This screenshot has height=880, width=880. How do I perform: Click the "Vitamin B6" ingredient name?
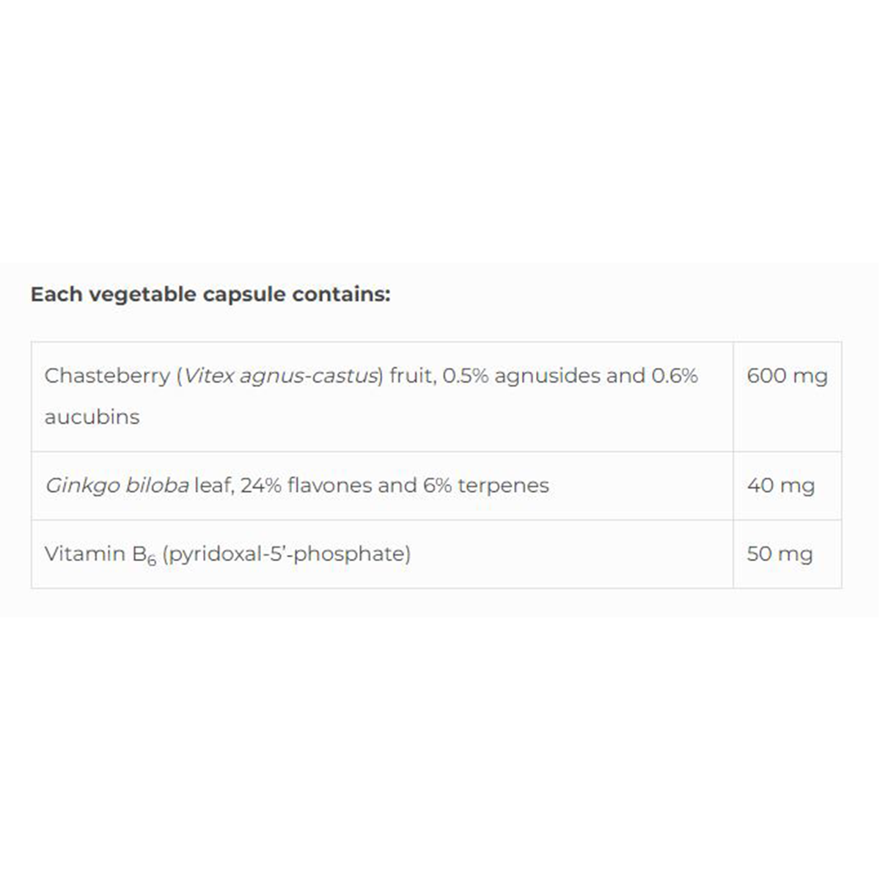click(x=100, y=554)
